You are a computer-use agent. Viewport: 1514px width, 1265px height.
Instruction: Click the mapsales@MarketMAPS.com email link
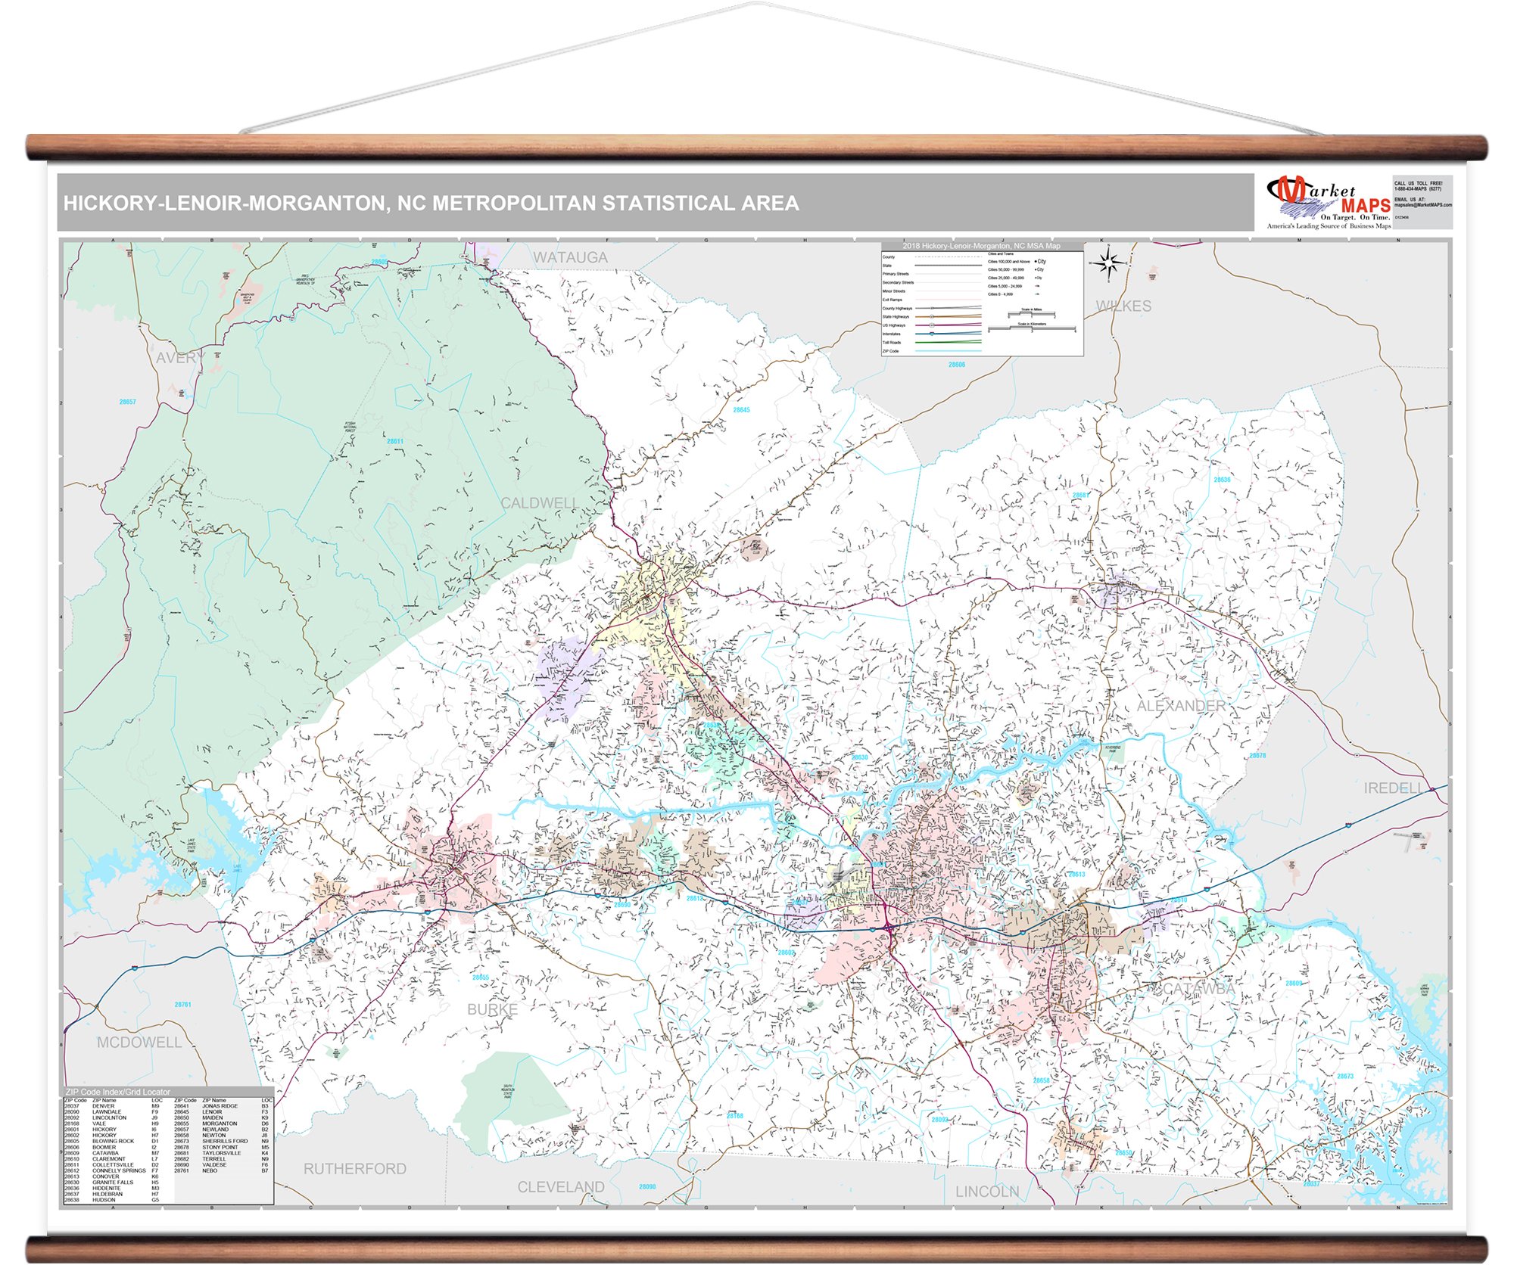(x=1423, y=207)
